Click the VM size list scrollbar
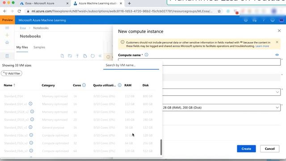Screen dimensions: 286x161 [161, 147]
